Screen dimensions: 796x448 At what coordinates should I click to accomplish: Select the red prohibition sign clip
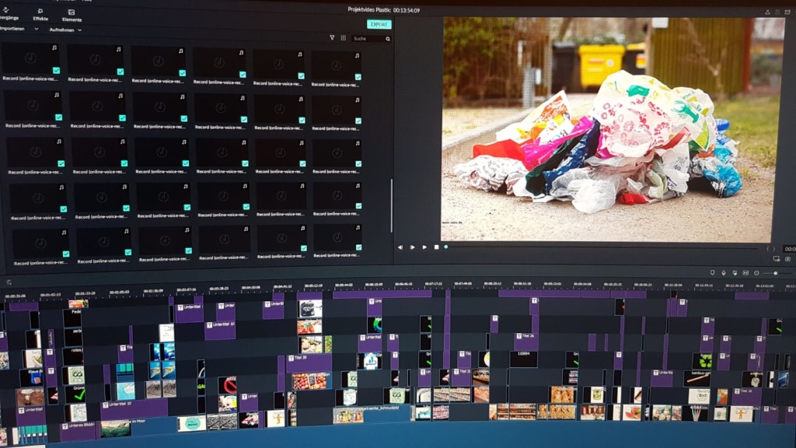(228, 384)
